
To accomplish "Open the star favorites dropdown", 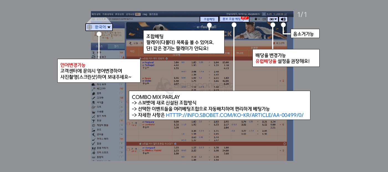I will click(257, 19).
